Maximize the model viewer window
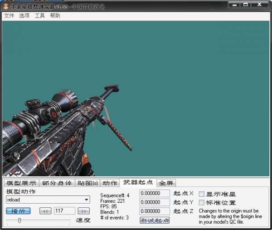 click(x=246, y=5)
